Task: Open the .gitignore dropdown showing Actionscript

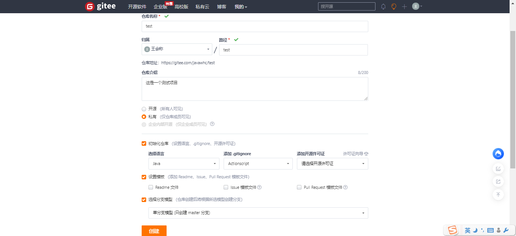Action: point(258,164)
